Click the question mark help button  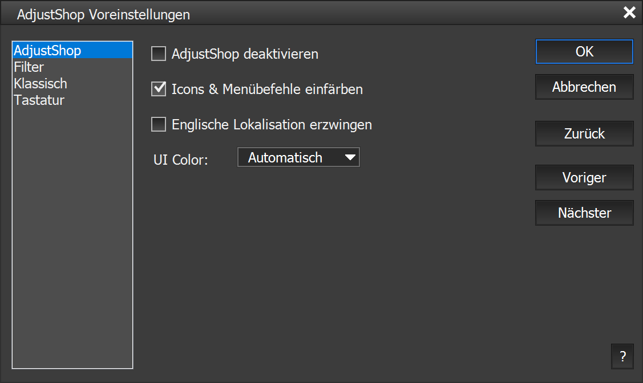[622, 357]
